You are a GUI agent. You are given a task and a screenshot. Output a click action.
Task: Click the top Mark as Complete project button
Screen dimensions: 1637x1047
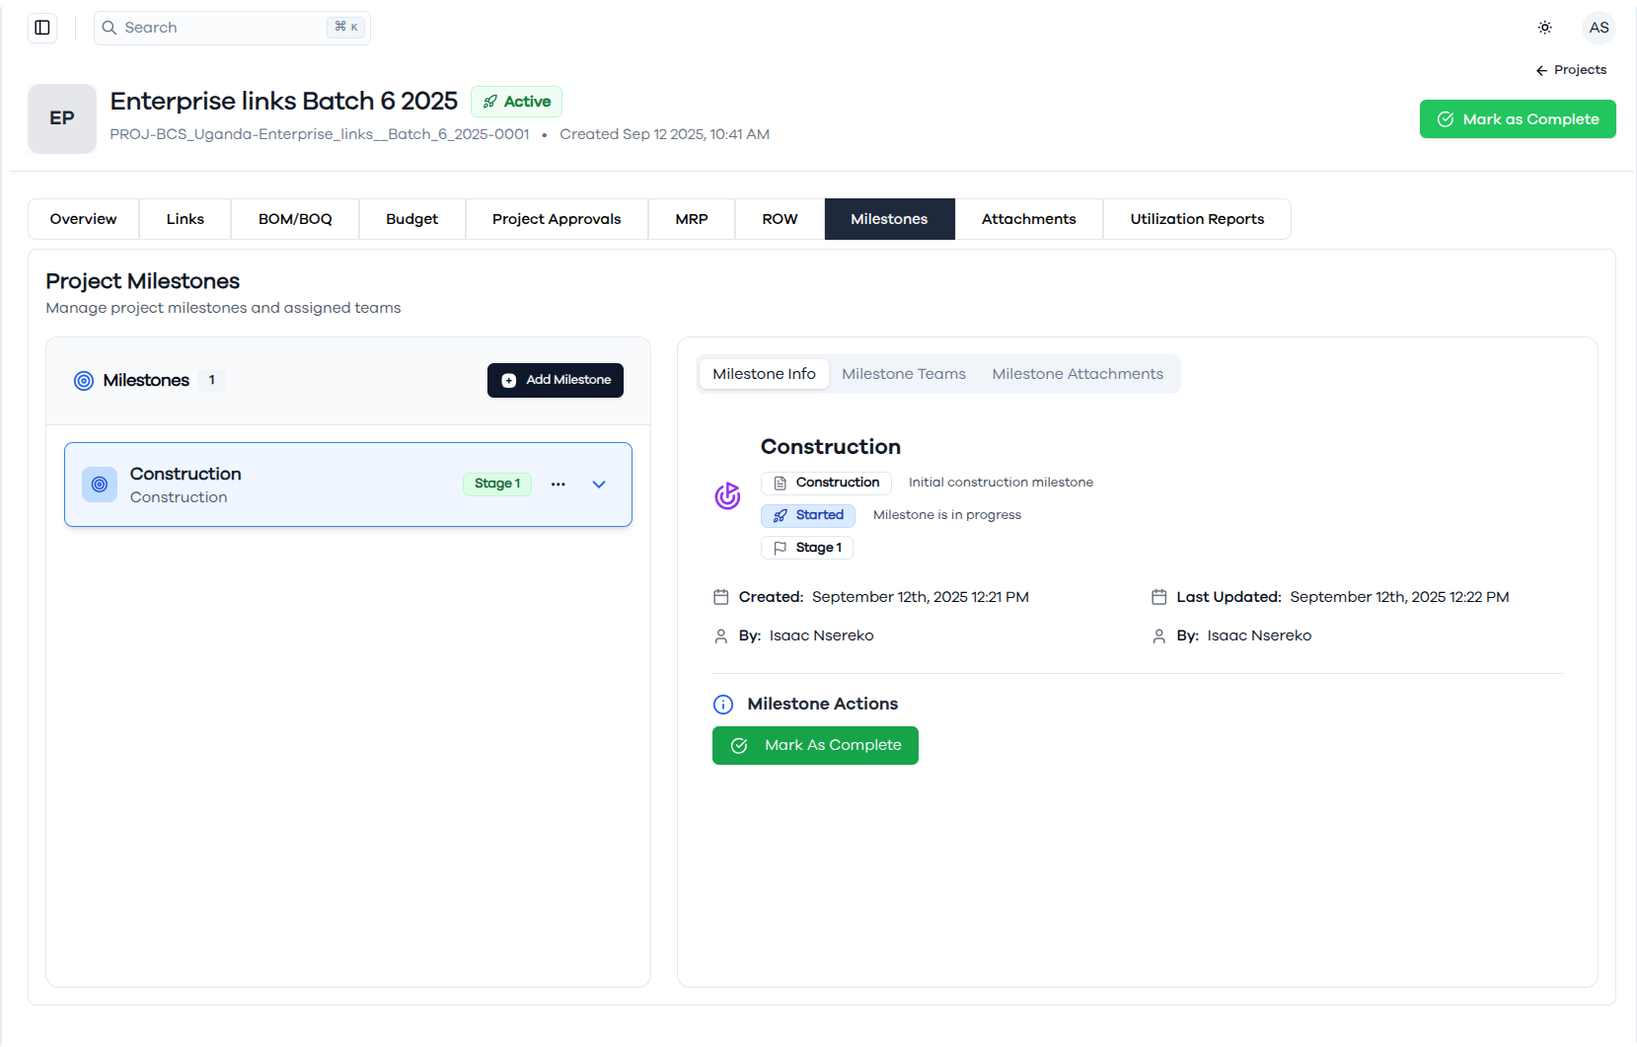click(1518, 119)
